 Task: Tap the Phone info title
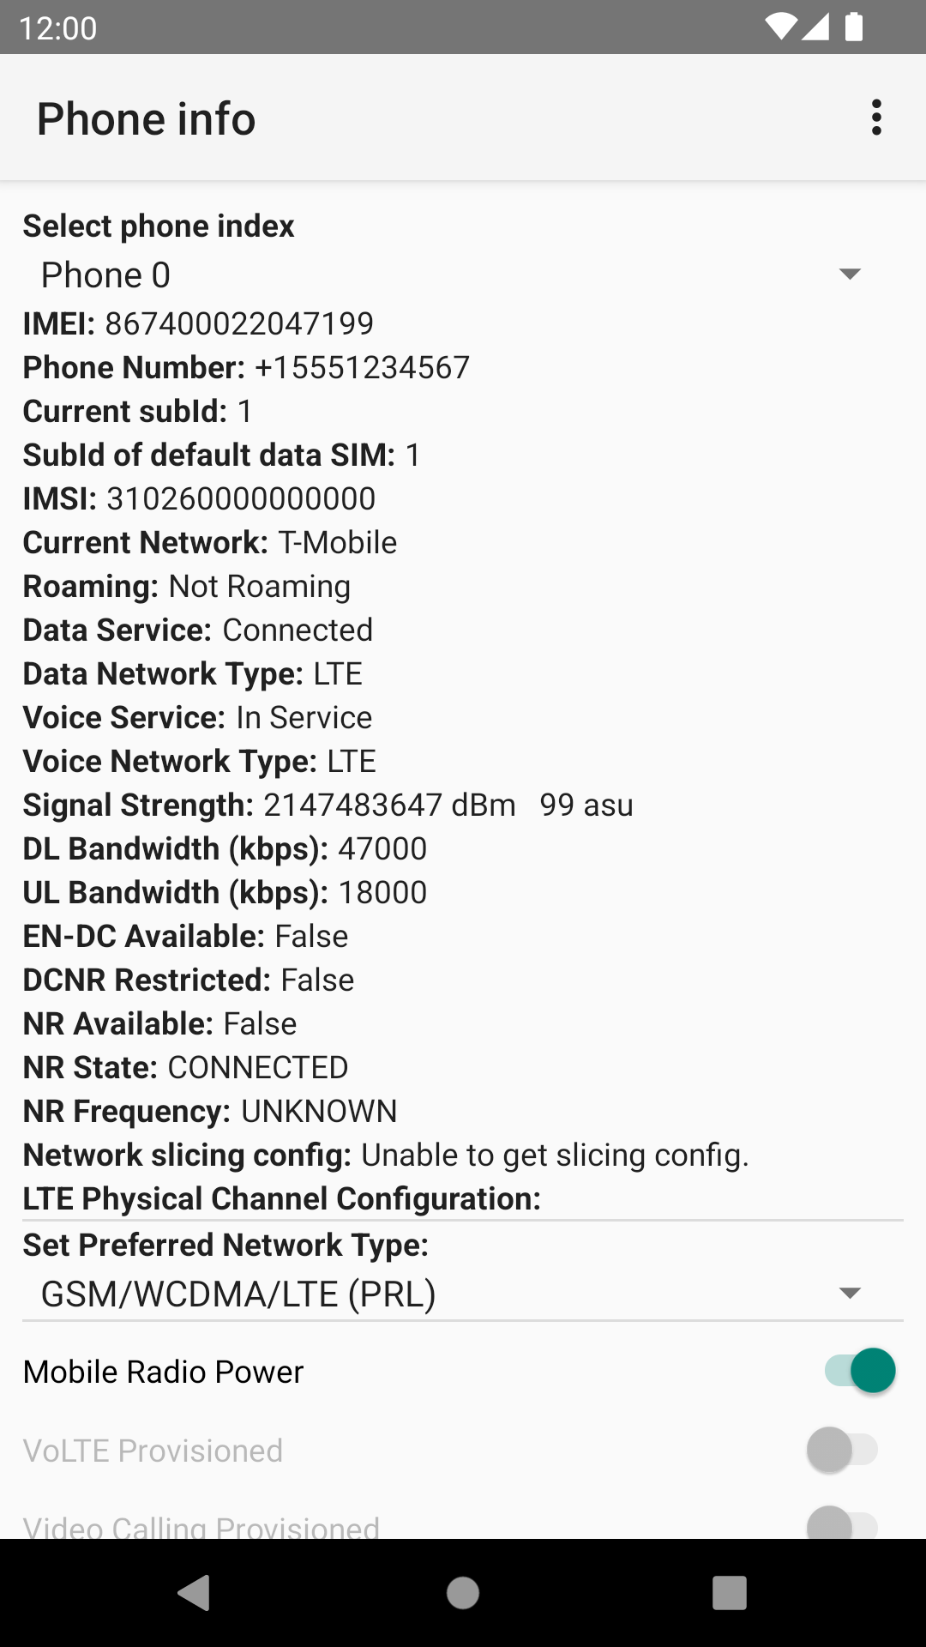click(147, 118)
